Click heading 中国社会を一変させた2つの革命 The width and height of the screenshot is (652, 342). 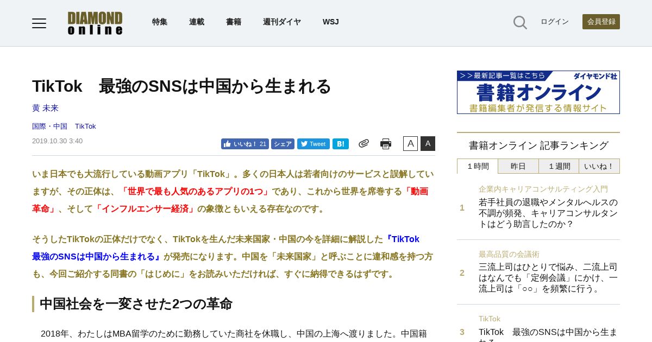(x=136, y=304)
